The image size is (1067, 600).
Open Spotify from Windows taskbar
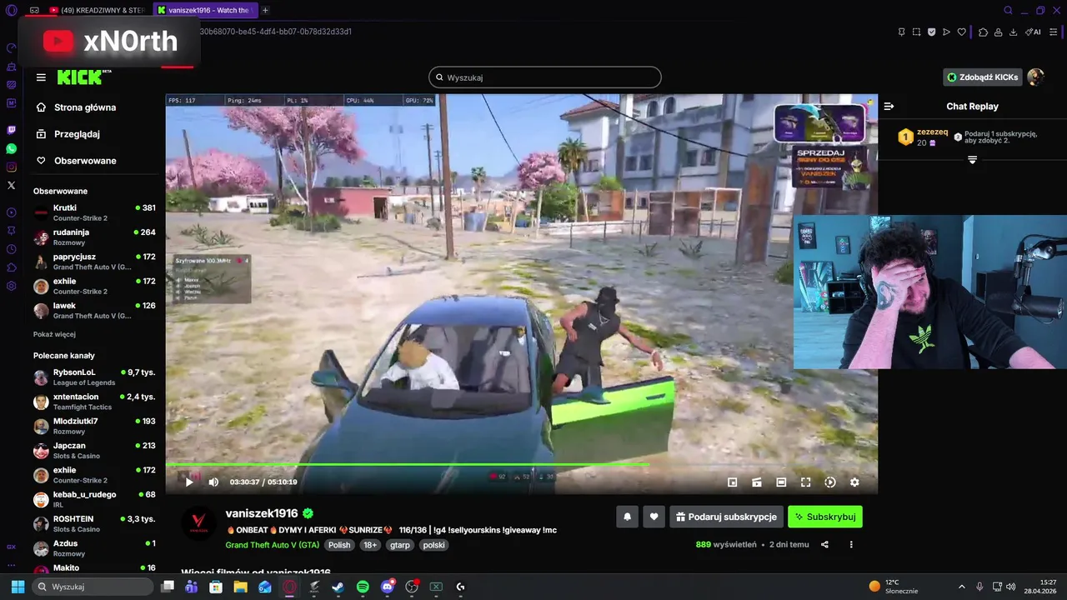[363, 587]
